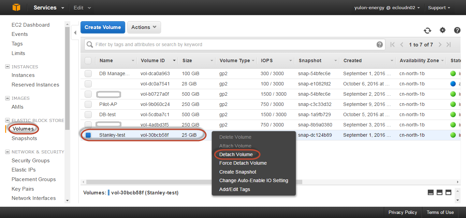The height and width of the screenshot is (218, 466).
Task: Click search filter help icon
Action: click(x=379, y=45)
